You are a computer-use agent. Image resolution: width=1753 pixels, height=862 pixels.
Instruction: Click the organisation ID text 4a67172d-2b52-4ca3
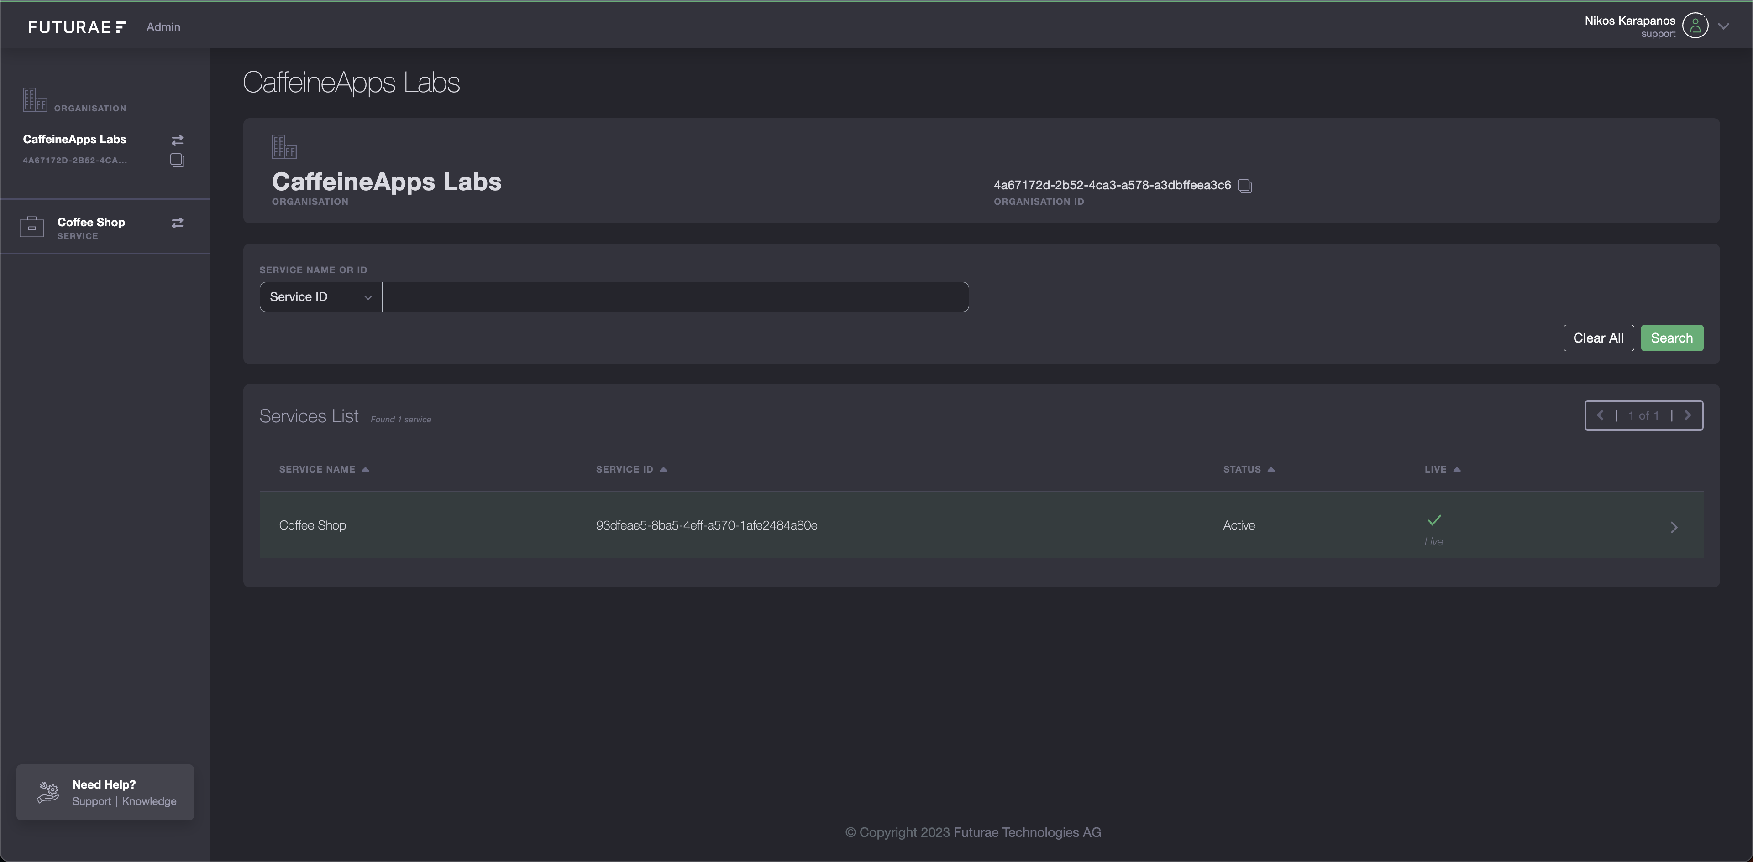[1112, 185]
